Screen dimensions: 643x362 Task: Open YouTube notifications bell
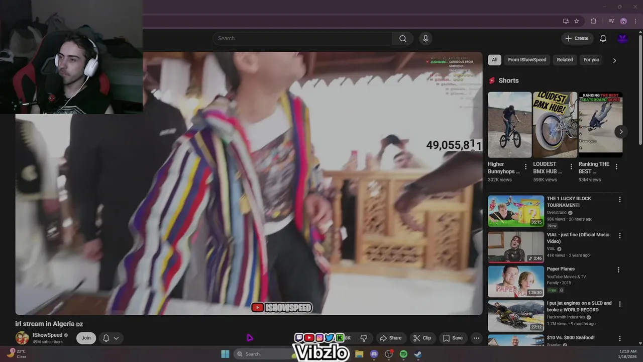coord(603,38)
